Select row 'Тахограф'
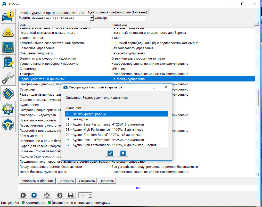Screen dimensions: 262x207 coord(137,74)
